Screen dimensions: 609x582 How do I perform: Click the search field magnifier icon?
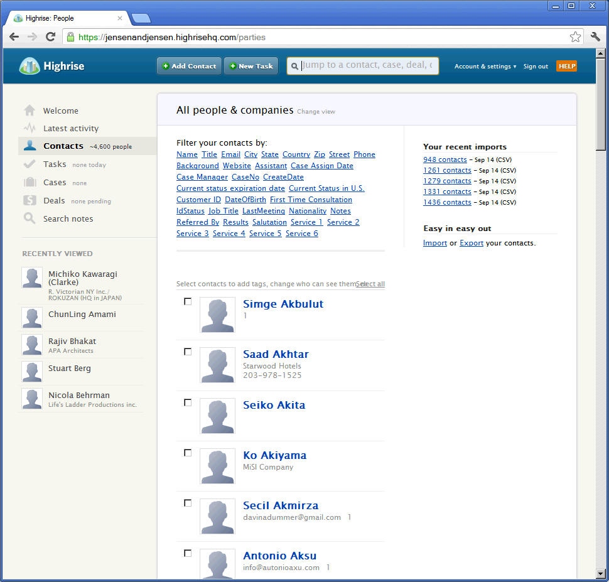295,66
